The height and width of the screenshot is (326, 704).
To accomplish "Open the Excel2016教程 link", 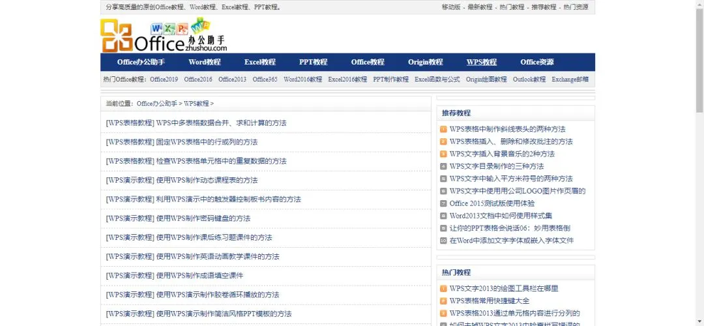I will pyautogui.click(x=347, y=80).
